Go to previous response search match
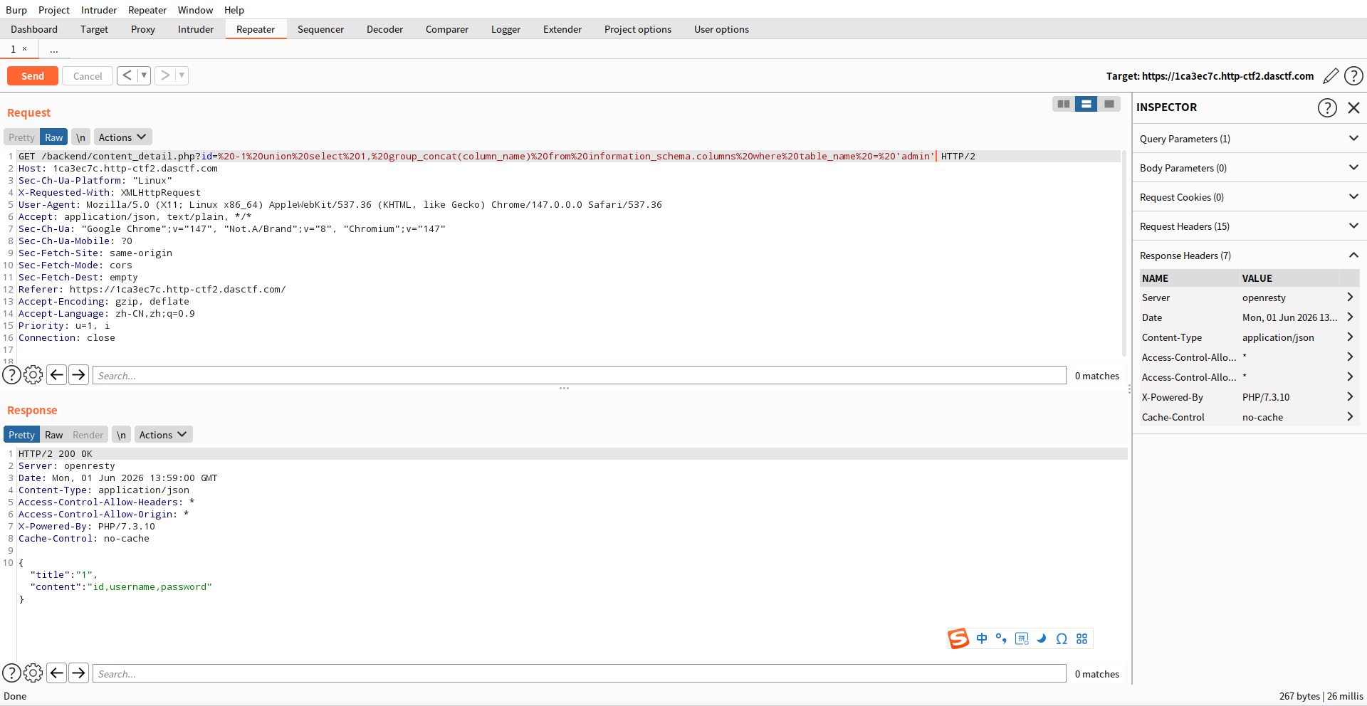The image size is (1367, 706). [x=57, y=673]
